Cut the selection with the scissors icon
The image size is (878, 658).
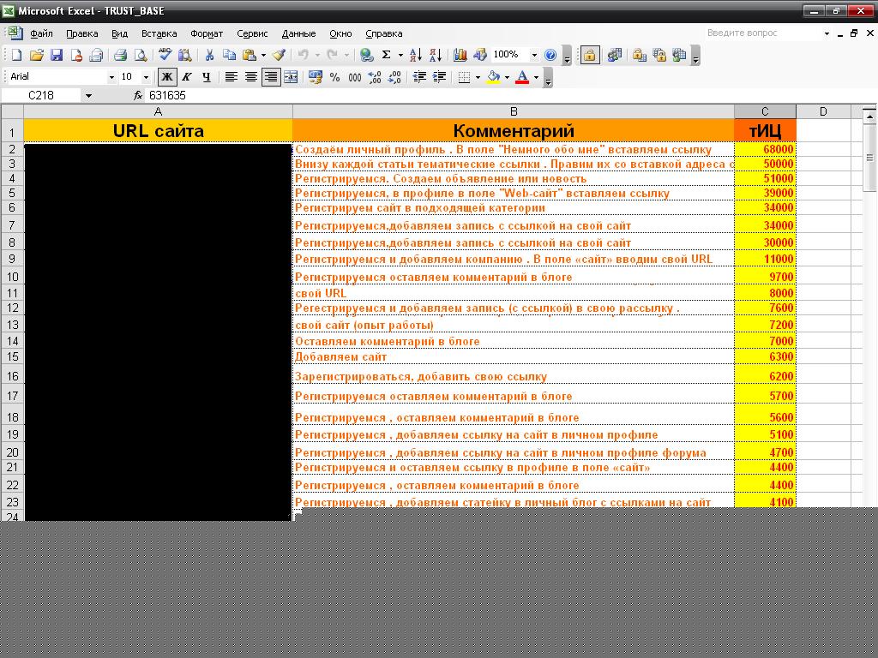(209, 55)
